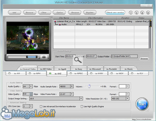The width and height of the screenshot is (156, 121).
Task: Select to MPEG format radio
Action: coord(71,73)
